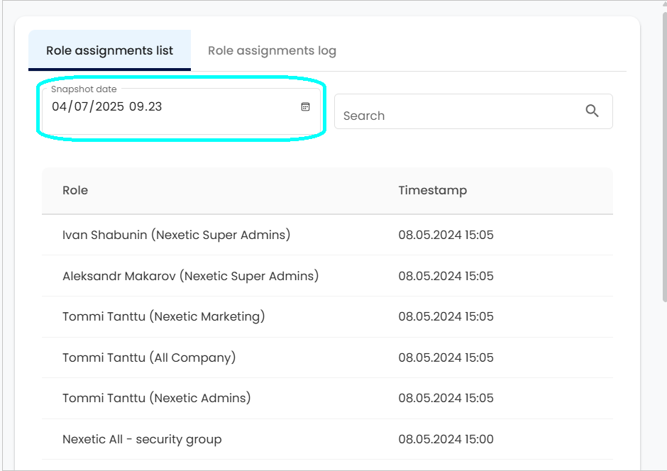Image resolution: width=667 pixels, height=471 pixels.
Task: Click the Snapshot date input field
Action: click(181, 111)
